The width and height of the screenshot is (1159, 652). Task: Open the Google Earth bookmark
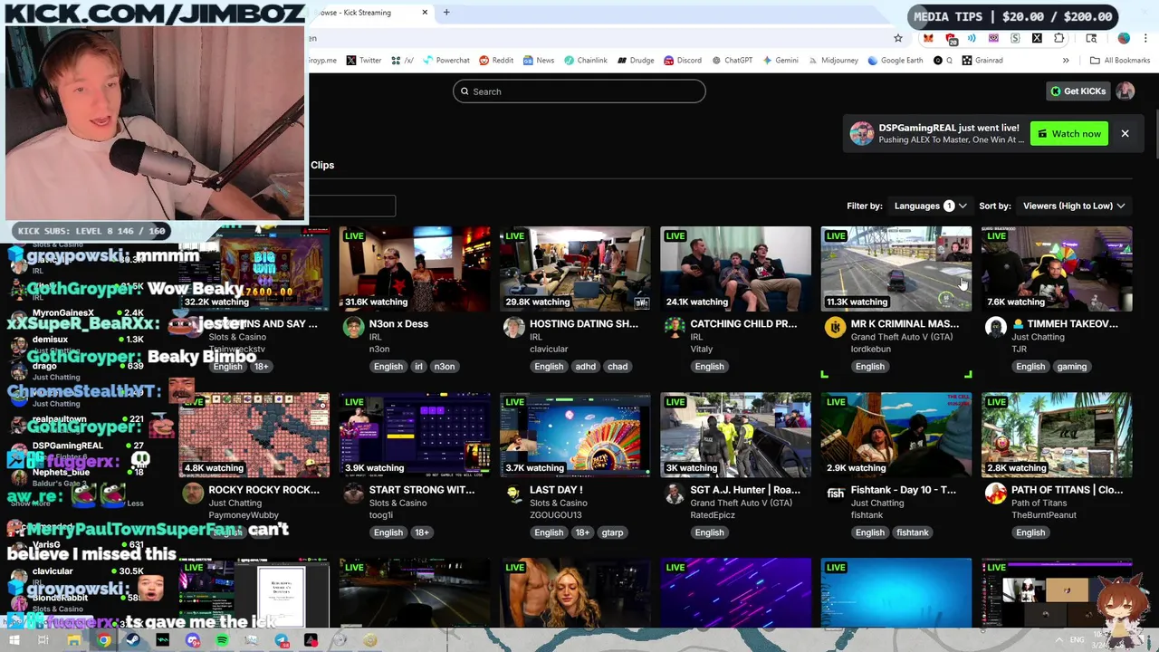[895, 61]
